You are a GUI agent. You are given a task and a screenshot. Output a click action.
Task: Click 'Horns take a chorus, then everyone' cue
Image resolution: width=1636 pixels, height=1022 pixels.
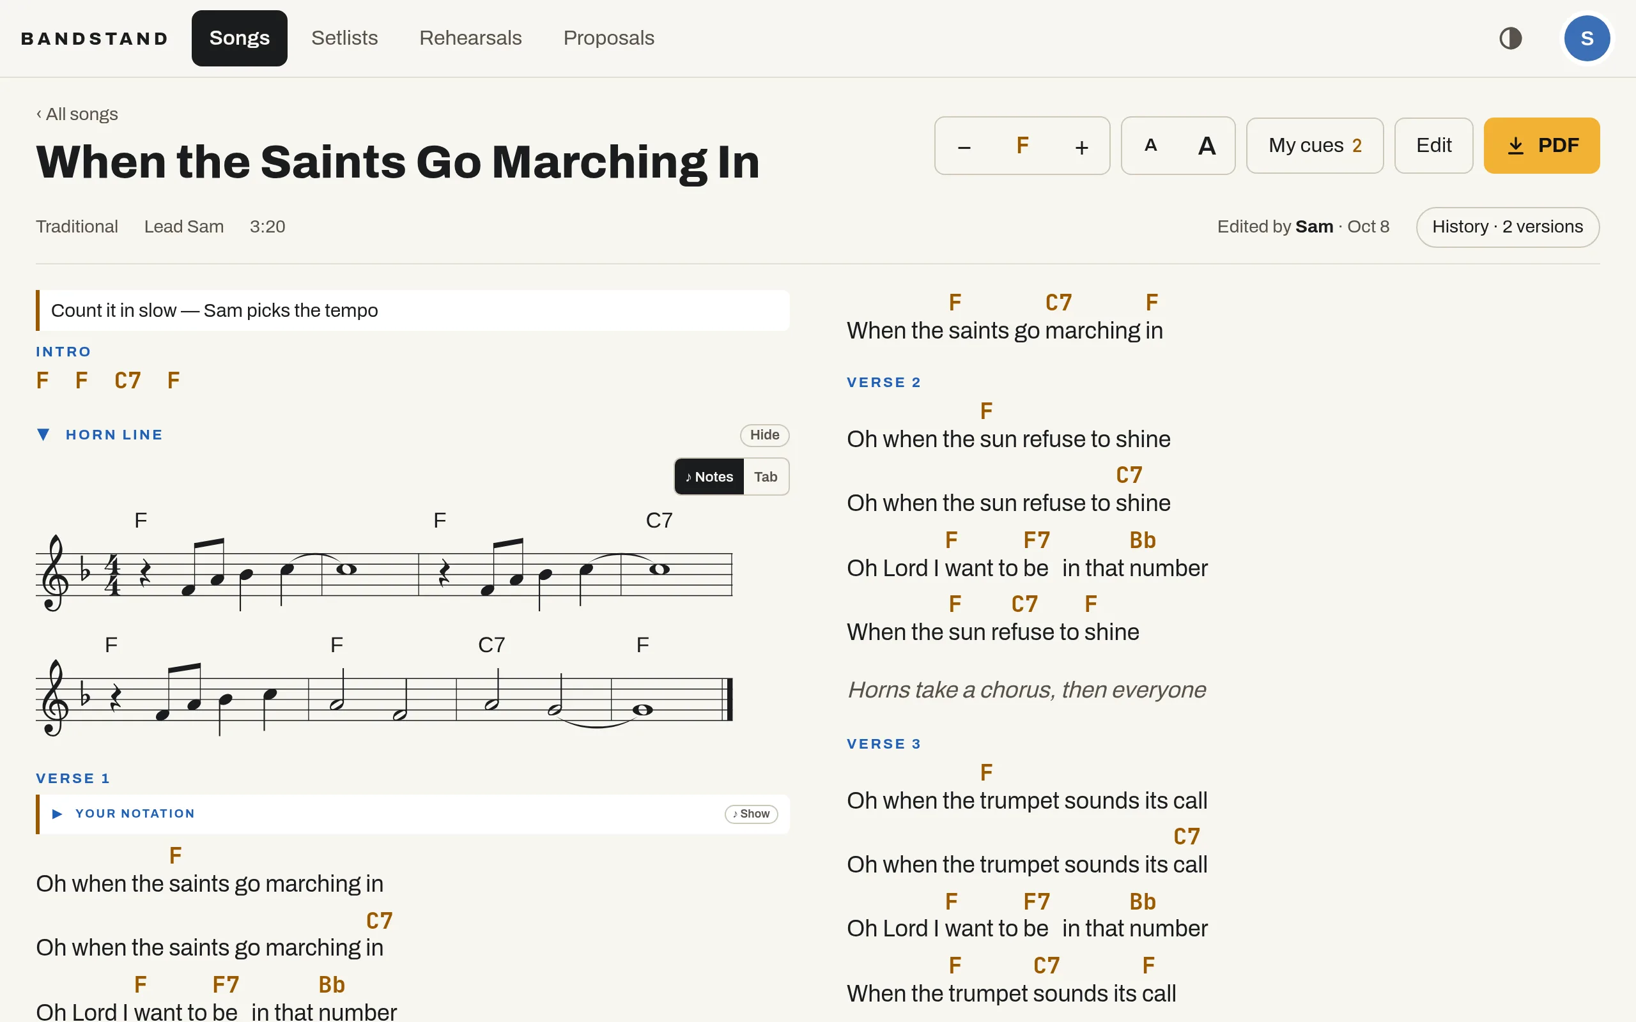pyautogui.click(x=1026, y=689)
